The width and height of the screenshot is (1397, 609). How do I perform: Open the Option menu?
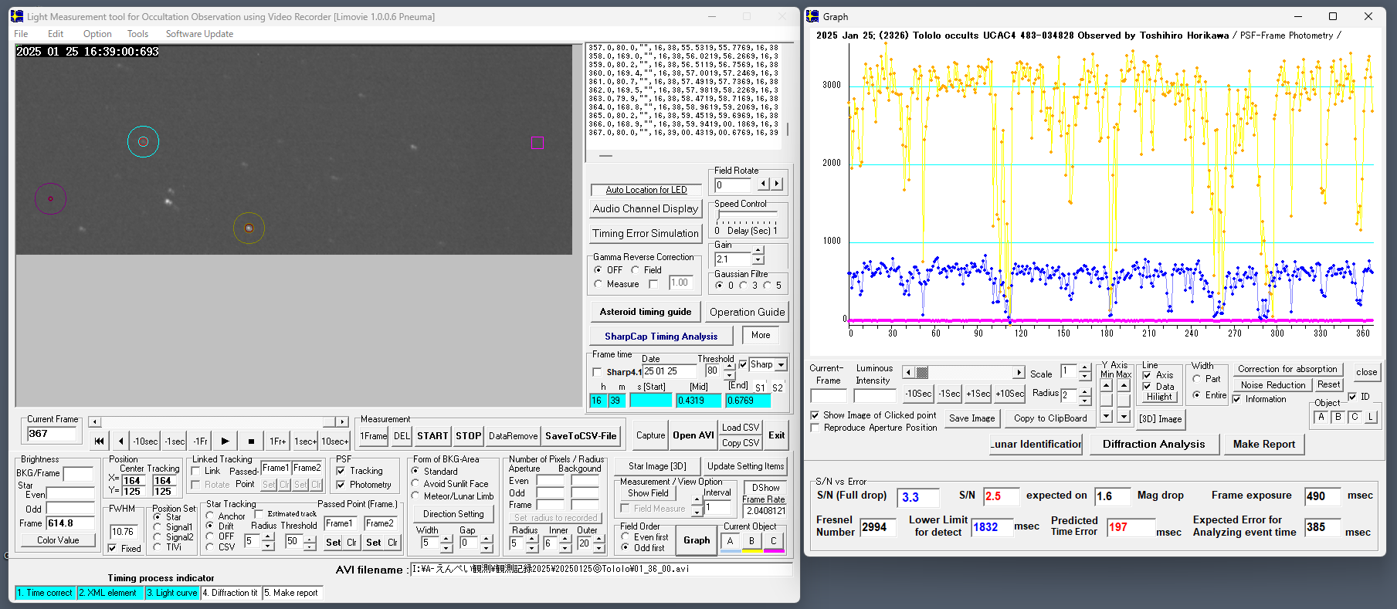pos(97,34)
